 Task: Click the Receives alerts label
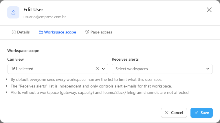pos(125,59)
